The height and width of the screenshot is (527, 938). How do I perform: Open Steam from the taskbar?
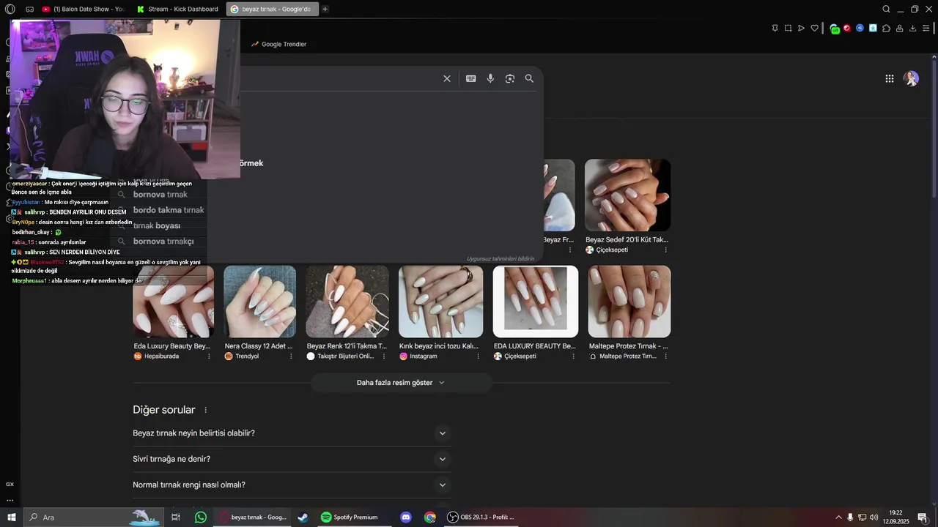pyautogui.click(x=303, y=517)
